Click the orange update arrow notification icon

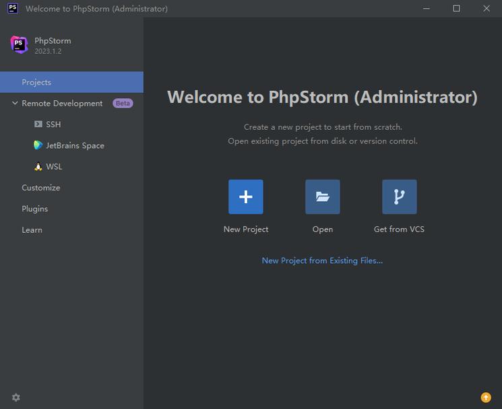(486, 397)
